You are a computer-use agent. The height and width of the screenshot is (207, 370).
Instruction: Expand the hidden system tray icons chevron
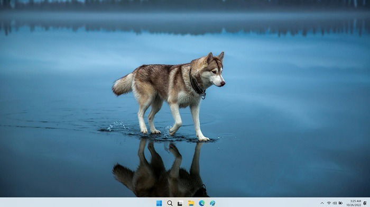tap(322, 203)
